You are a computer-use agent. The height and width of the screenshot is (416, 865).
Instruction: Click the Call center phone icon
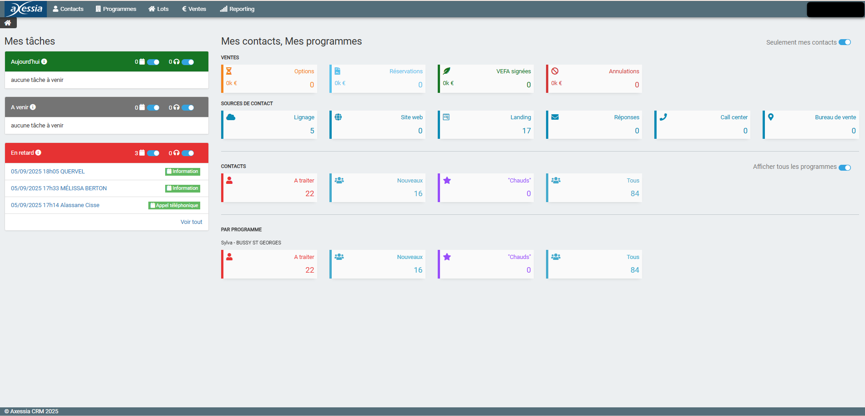click(663, 117)
